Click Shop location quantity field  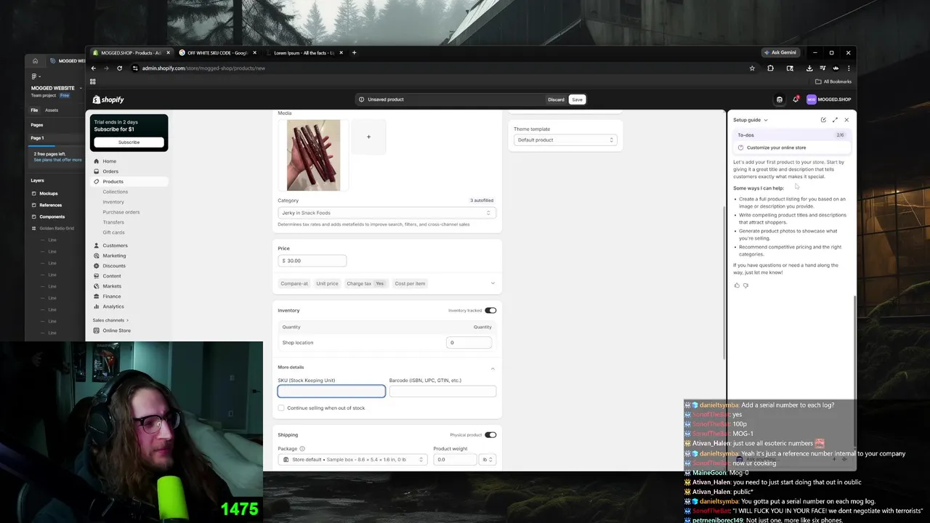coord(469,342)
